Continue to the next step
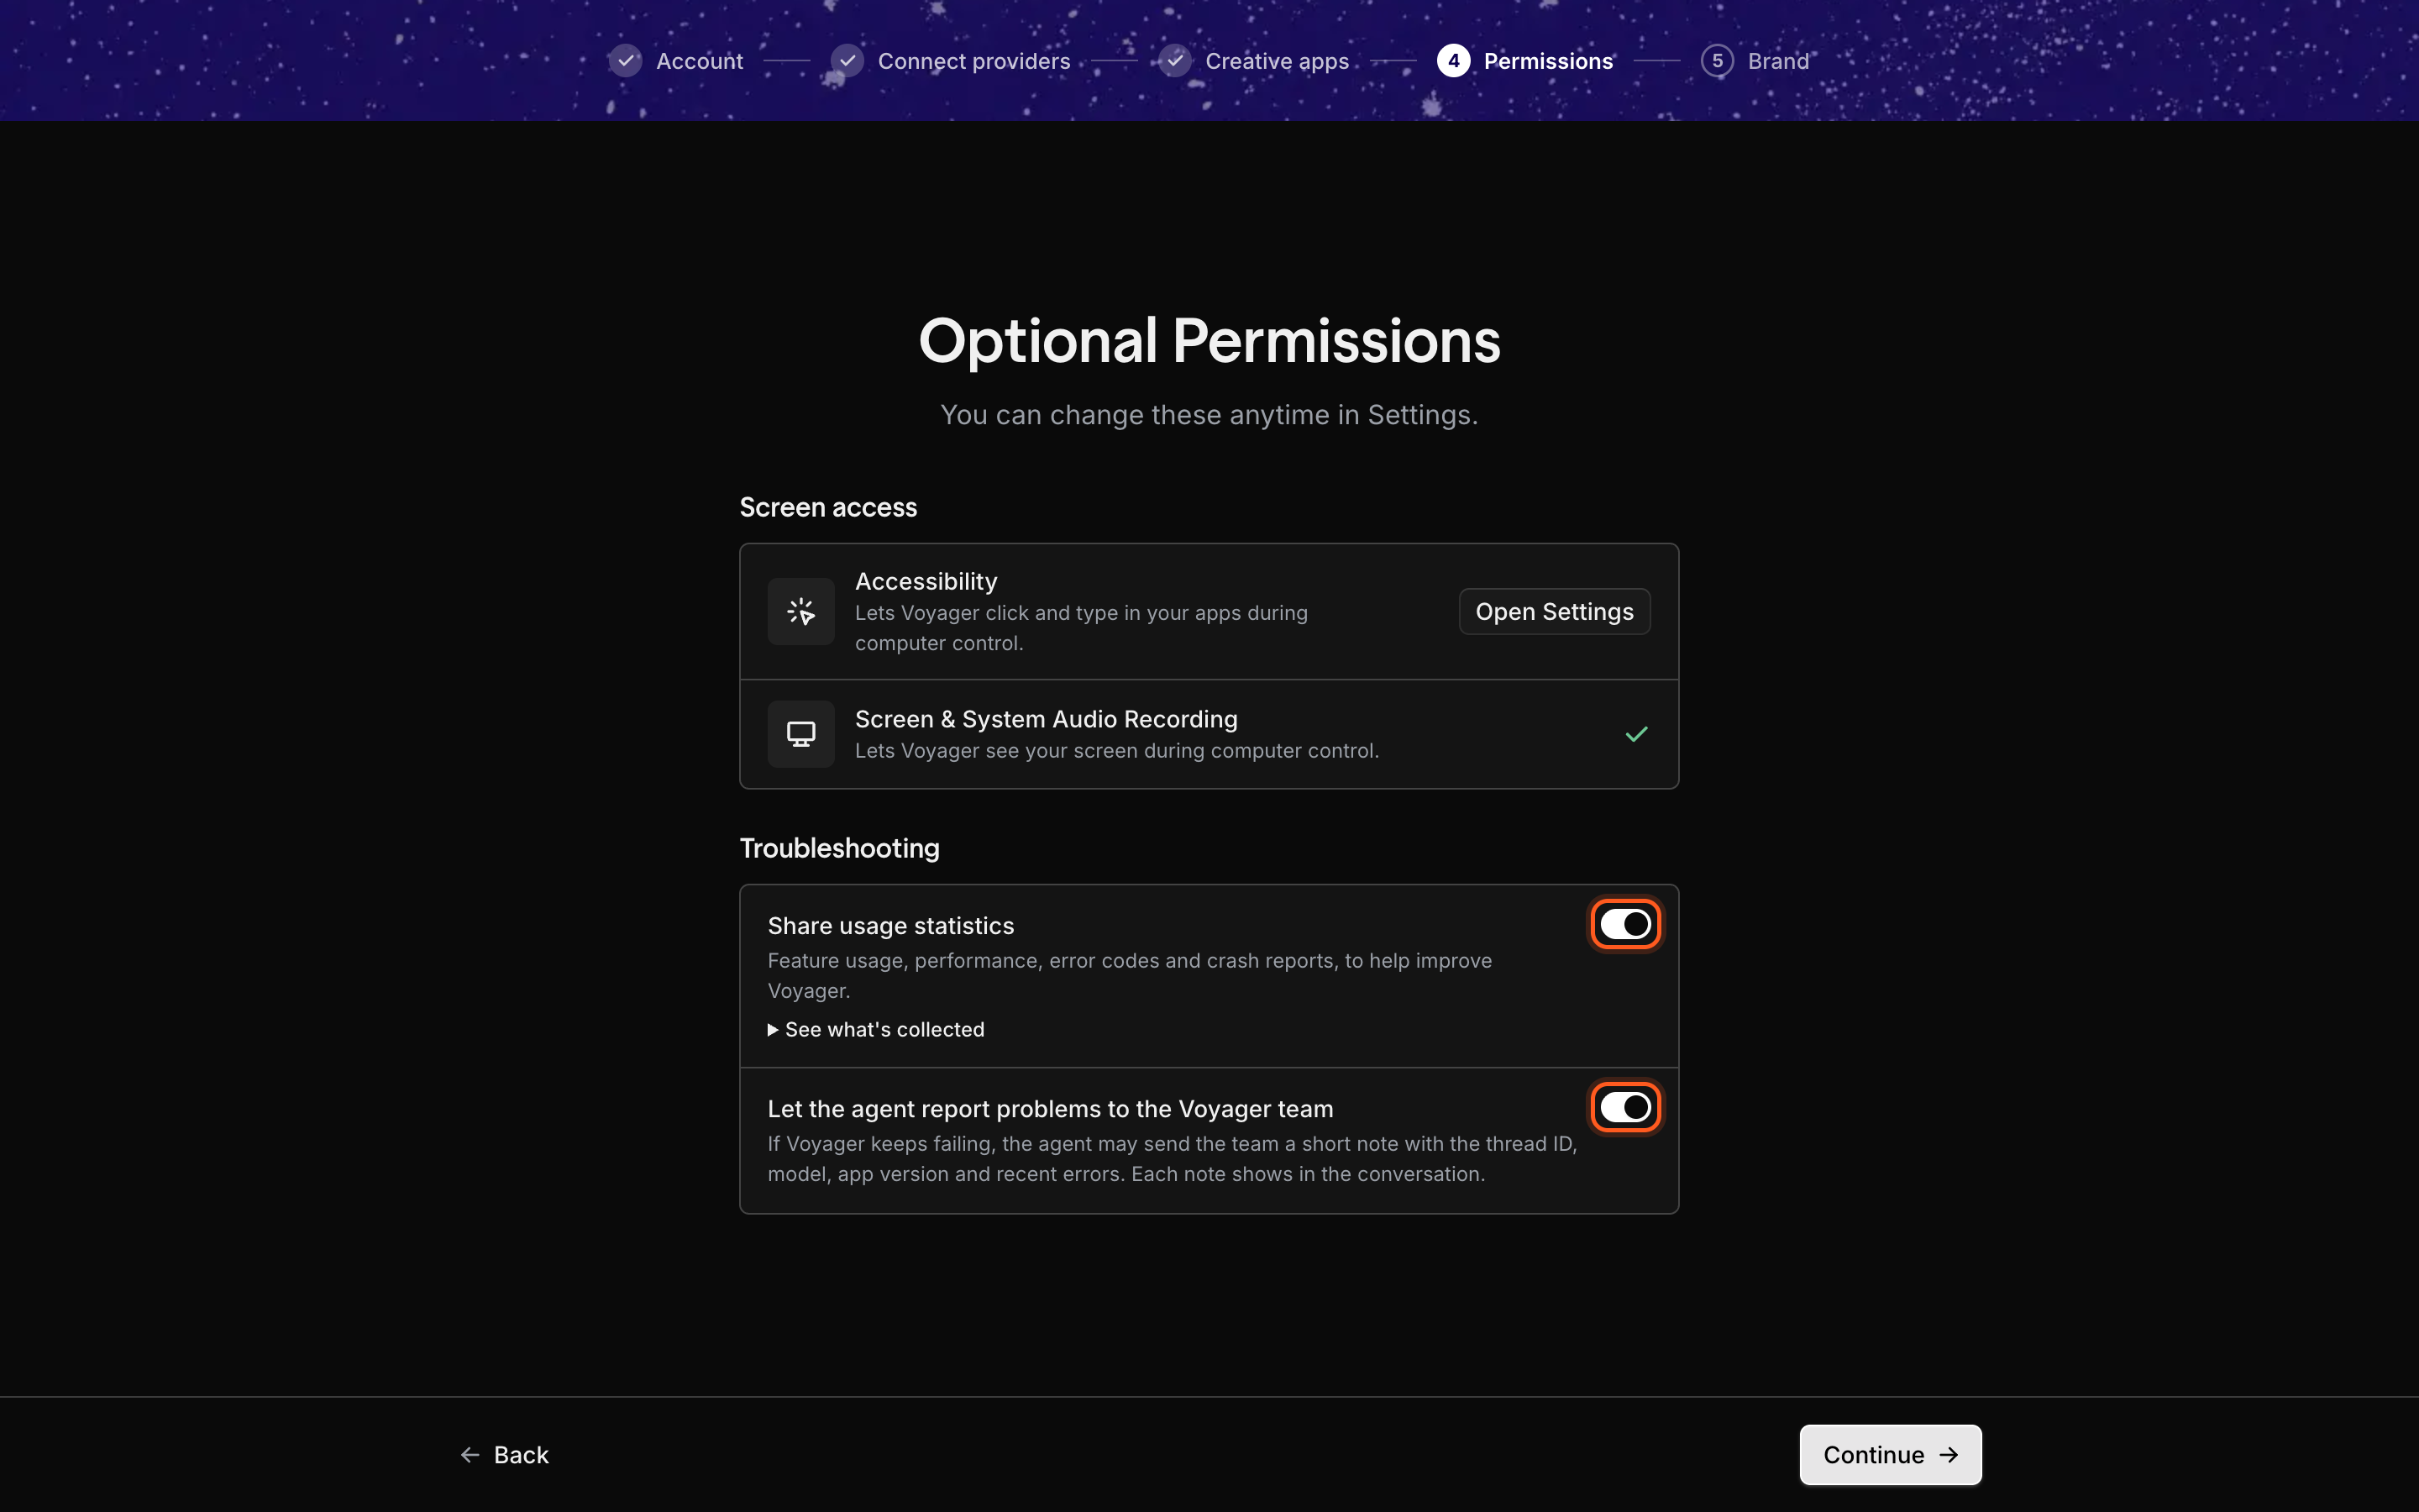The width and height of the screenshot is (2419, 1512). 1890,1454
